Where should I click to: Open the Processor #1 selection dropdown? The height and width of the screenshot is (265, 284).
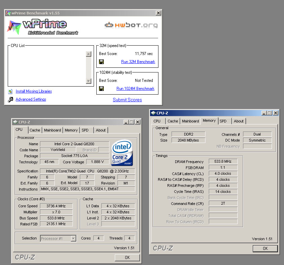pos(73,238)
